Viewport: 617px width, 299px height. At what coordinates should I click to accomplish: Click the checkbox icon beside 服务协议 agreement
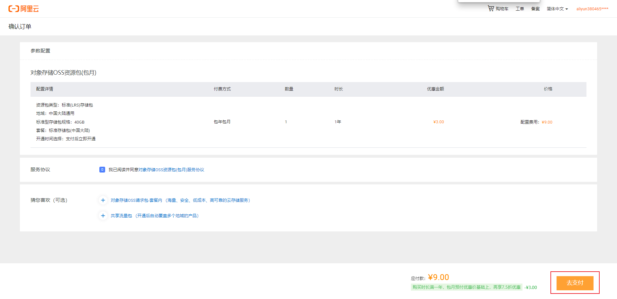coord(102,170)
